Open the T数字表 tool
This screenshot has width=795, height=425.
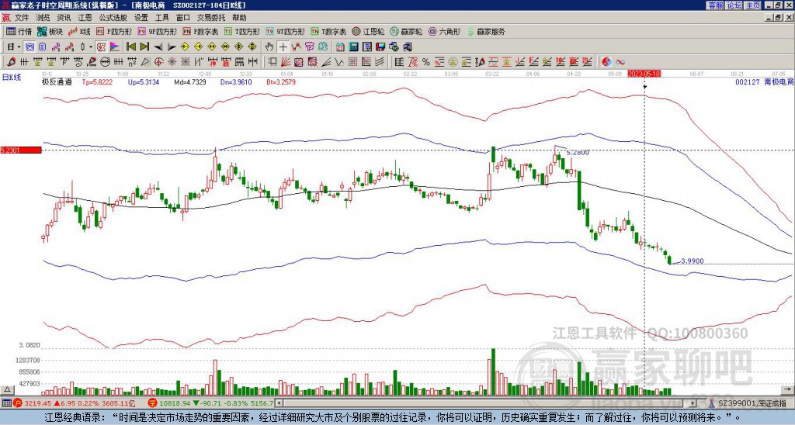pos(328,31)
